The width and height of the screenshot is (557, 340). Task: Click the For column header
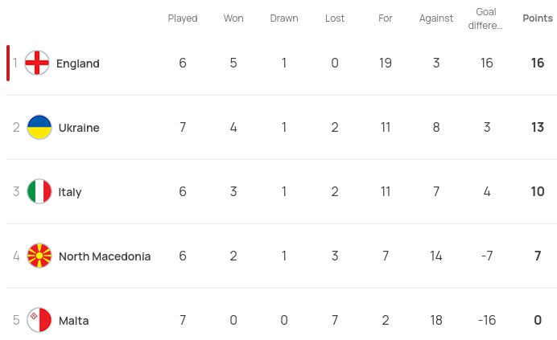pos(386,18)
